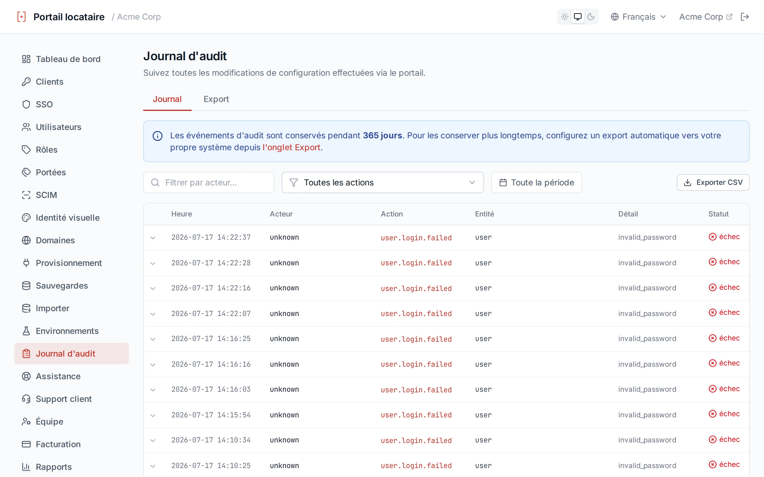Click invalid_password in 14:16:25 row
Image resolution: width=764 pixels, height=477 pixels.
click(x=647, y=338)
